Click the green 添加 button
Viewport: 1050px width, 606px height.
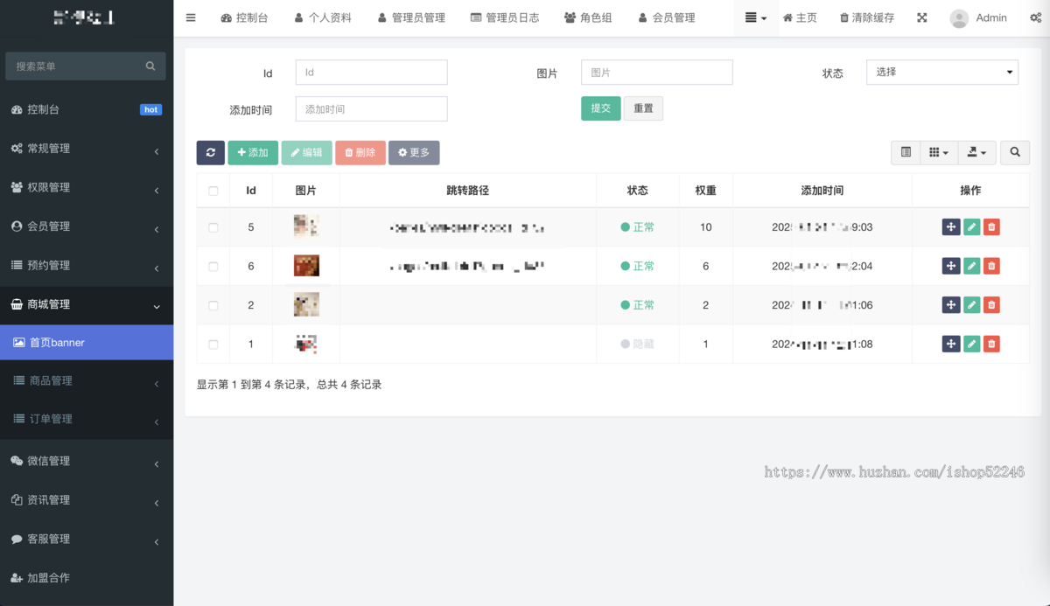[x=253, y=152]
